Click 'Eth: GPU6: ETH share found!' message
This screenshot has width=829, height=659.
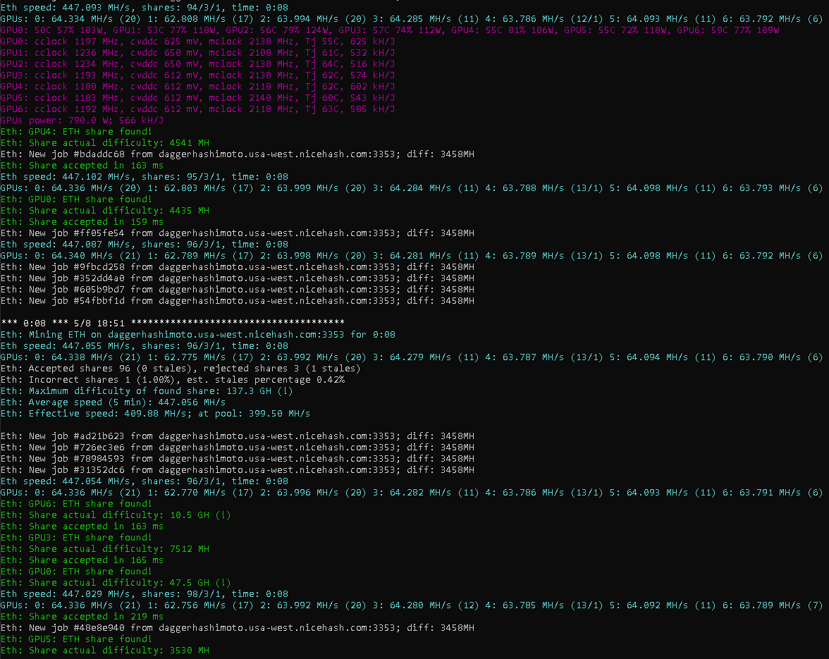tap(76, 504)
